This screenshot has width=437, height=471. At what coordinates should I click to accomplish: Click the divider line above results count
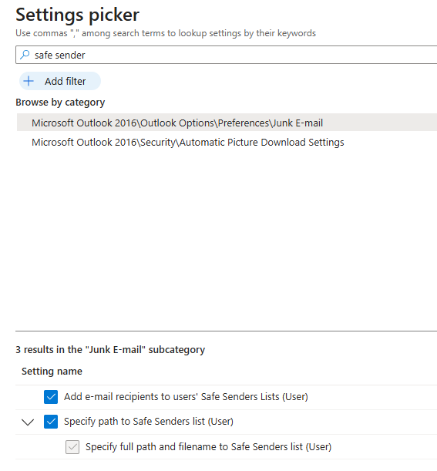tap(226, 331)
